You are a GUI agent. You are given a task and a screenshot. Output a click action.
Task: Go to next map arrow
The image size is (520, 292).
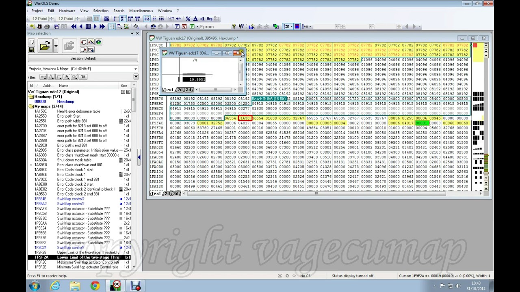tap(95, 26)
